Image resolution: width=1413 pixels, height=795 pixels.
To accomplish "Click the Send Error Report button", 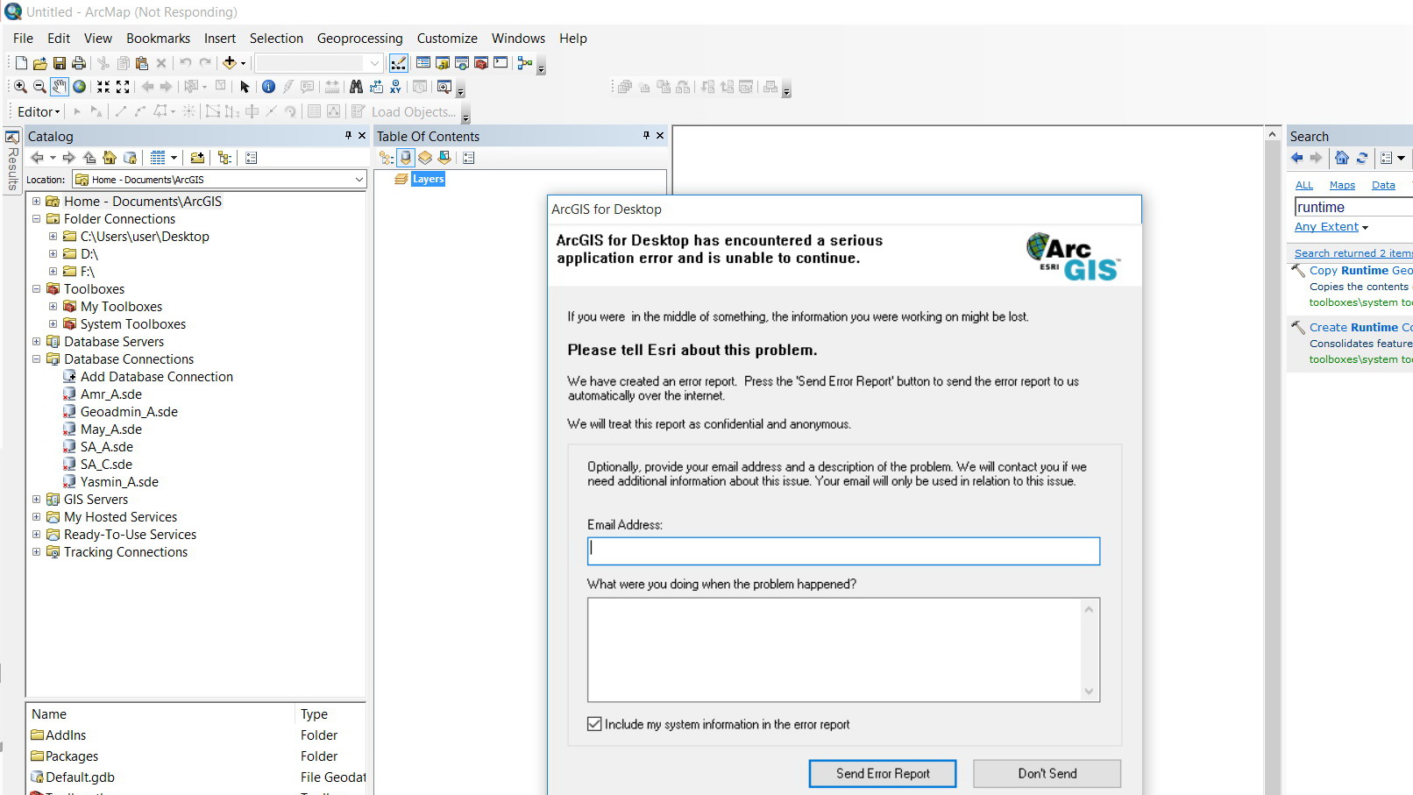I will coord(883,773).
